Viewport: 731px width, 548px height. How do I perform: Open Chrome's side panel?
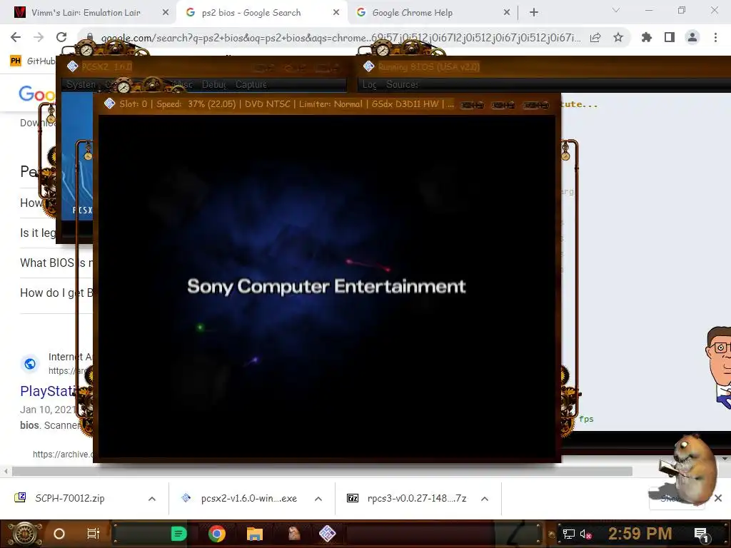670,37
